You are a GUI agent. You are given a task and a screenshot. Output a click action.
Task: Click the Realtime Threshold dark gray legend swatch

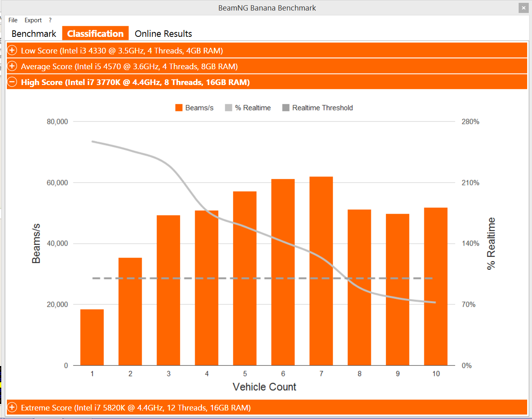point(286,108)
